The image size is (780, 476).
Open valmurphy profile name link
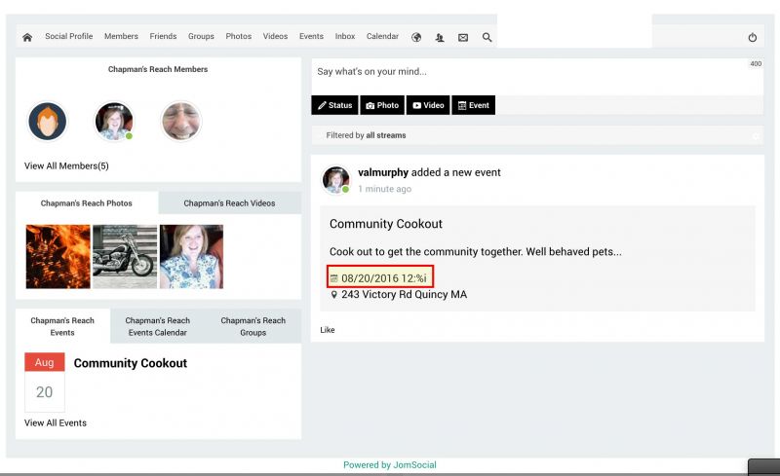383,172
